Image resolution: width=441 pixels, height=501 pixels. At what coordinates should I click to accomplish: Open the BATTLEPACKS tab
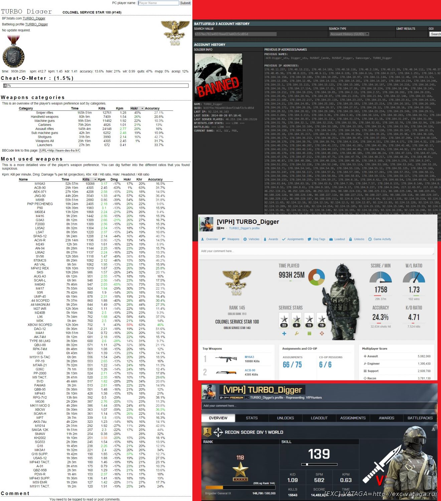(x=420, y=418)
